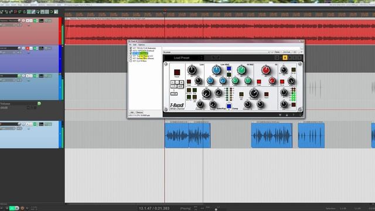The height and width of the screenshot is (211, 375).
Task: Click the large red Reset square in T-RackS
Action: point(177,72)
